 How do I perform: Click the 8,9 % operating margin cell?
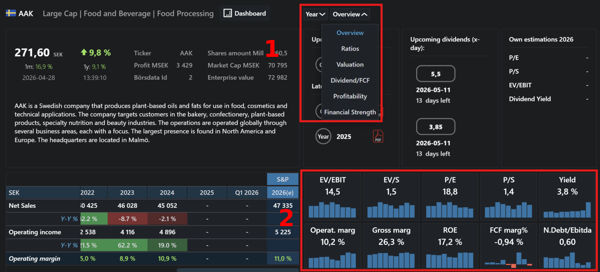point(127,258)
